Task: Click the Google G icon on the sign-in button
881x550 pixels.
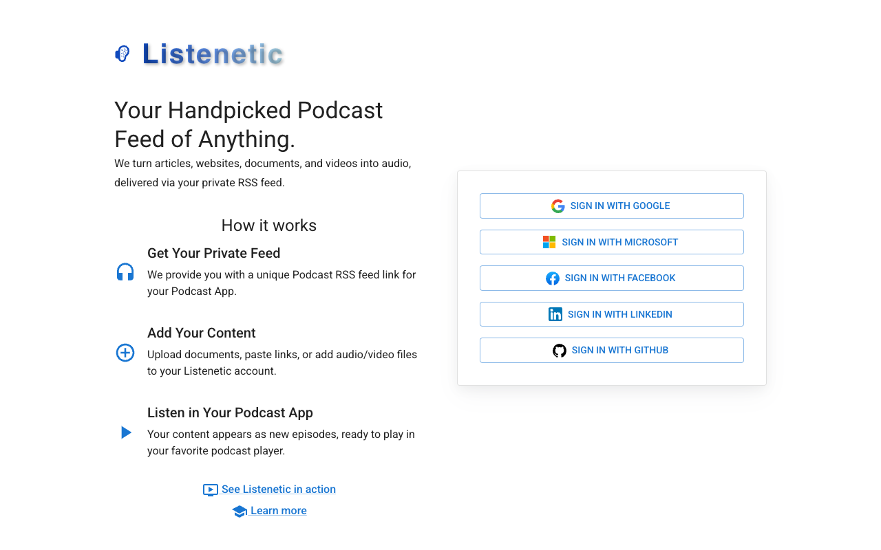Action: 558,206
